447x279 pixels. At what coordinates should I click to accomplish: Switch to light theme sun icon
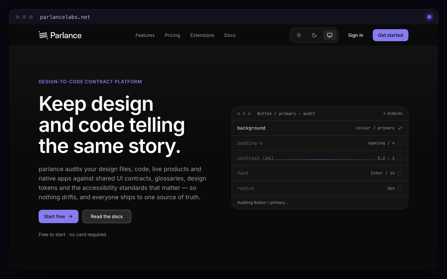pyautogui.click(x=299, y=35)
